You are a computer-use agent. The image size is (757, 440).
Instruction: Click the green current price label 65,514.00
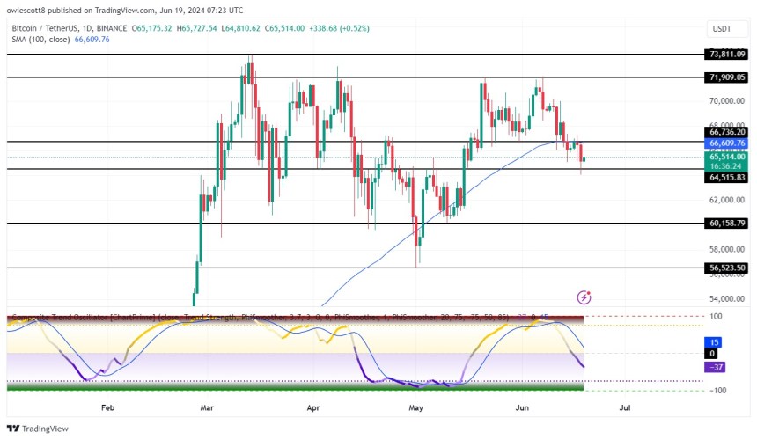point(726,157)
